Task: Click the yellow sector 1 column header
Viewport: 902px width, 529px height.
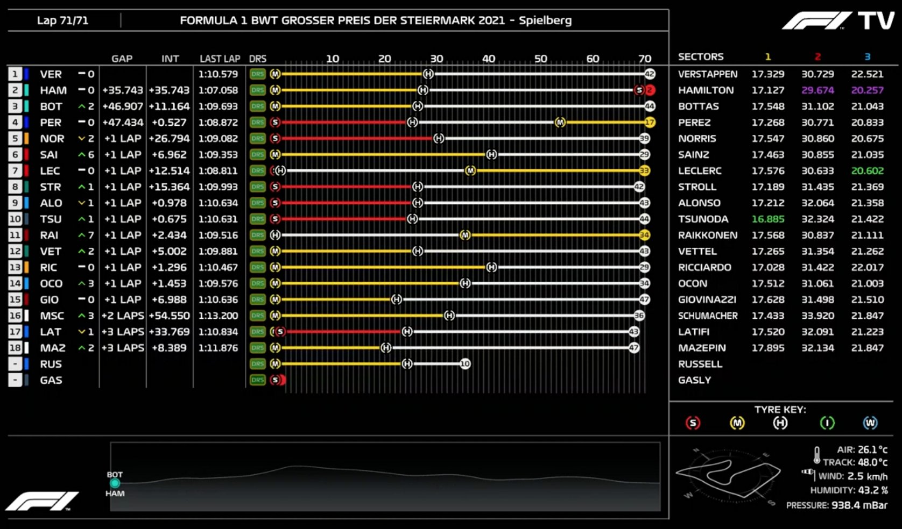Action: click(x=768, y=56)
